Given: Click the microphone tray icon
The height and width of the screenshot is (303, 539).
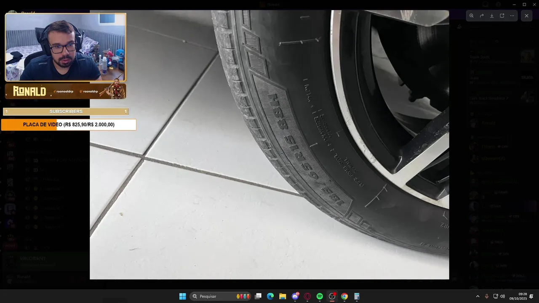Looking at the screenshot, I should coord(487,296).
